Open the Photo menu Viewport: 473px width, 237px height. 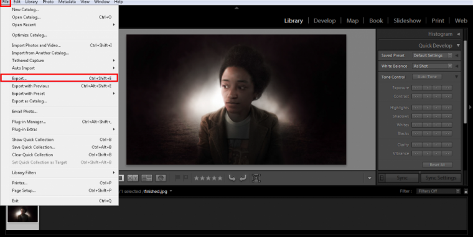48,2
